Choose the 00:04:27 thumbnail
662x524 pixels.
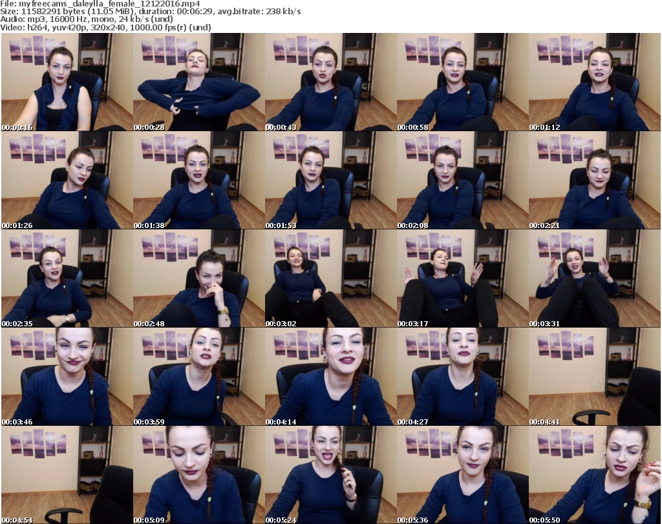click(x=463, y=377)
